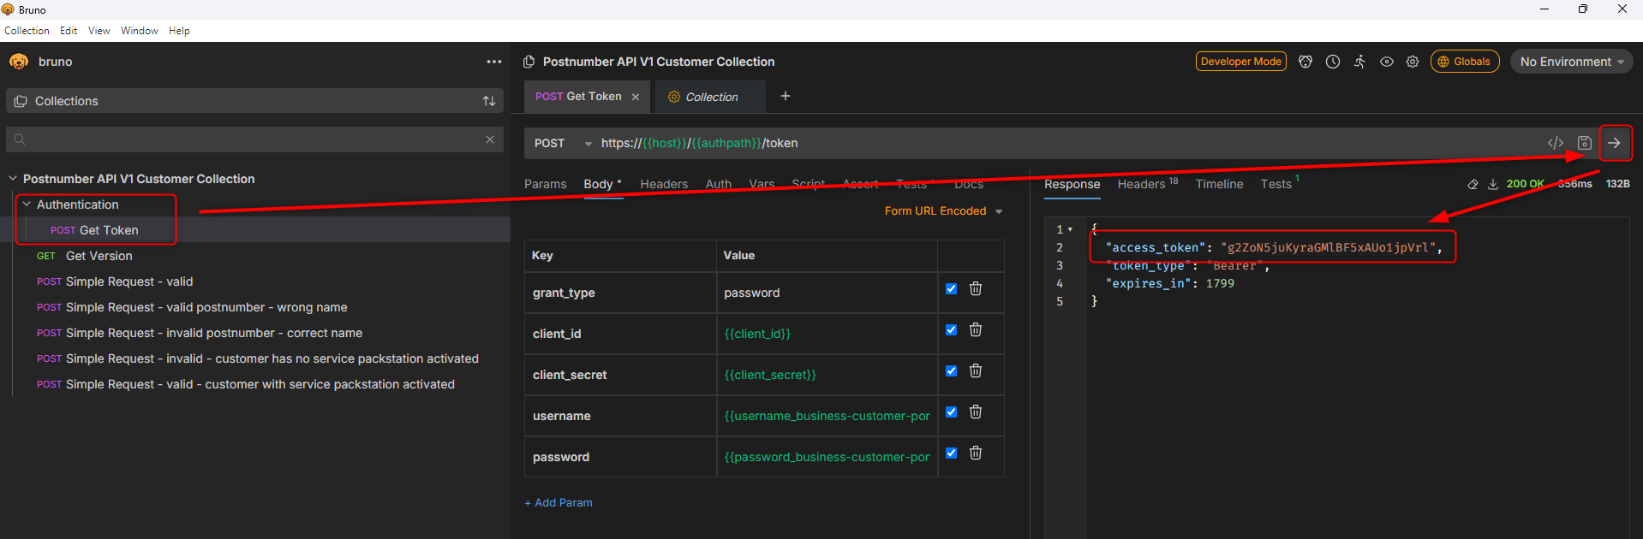Switch to the Params tab
This screenshot has width=1643, height=539.
pyautogui.click(x=546, y=184)
